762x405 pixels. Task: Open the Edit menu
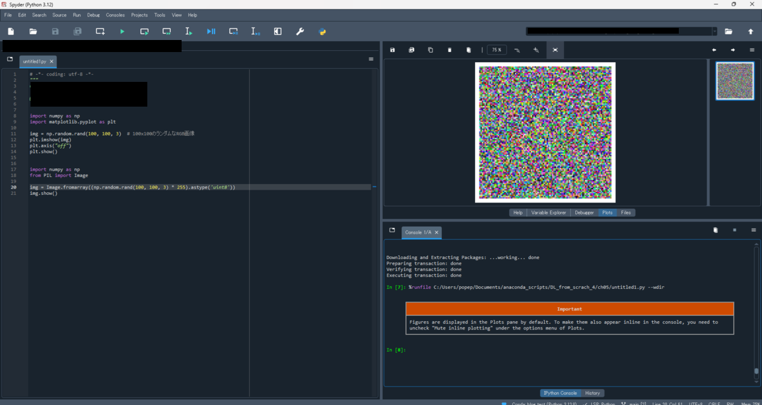click(22, 15)
